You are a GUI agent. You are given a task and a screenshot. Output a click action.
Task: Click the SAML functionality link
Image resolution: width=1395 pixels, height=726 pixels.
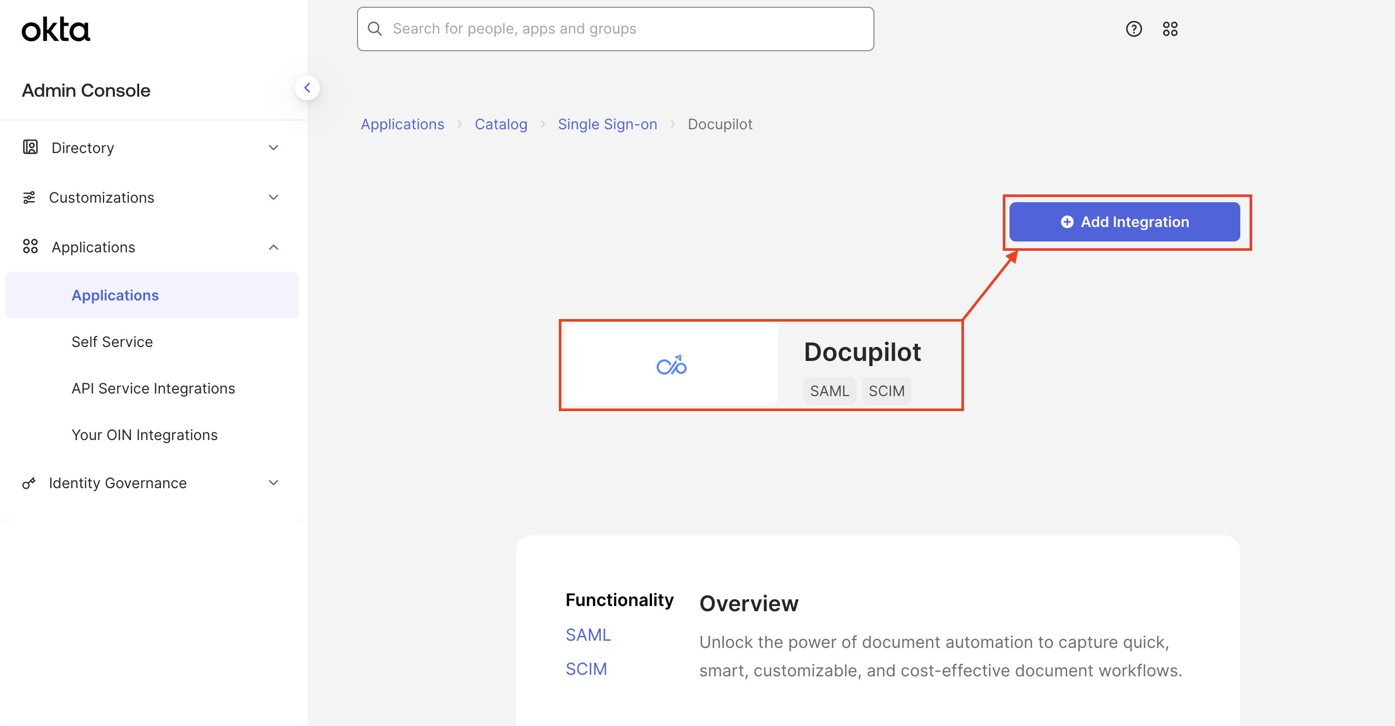click(x=588, y=634)
